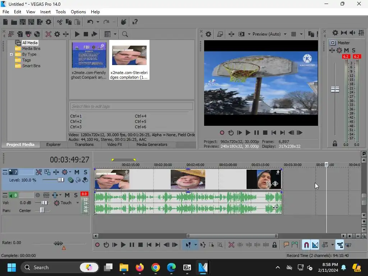Open auto ripple dropdown arrow
The width and height of the screenshot is (368, 276).
click(x=332, y=245)
